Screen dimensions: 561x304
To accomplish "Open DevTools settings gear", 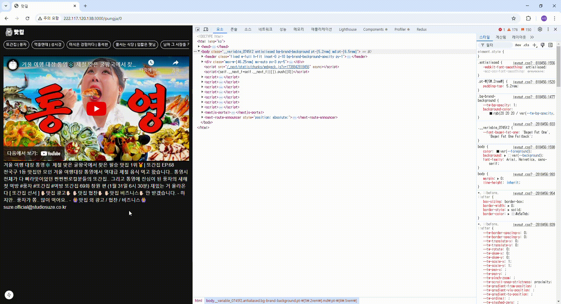I will point(540,29).
